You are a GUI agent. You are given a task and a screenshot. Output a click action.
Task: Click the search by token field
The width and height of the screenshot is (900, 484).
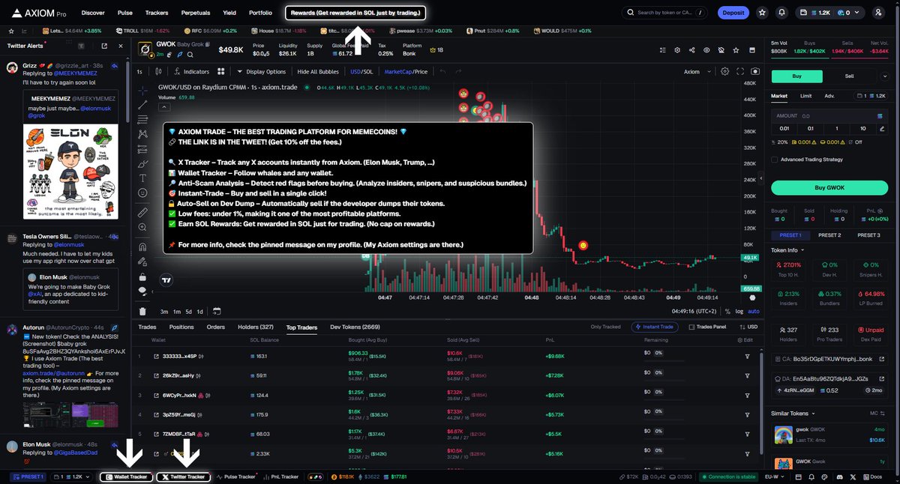[x=664, y=13]
